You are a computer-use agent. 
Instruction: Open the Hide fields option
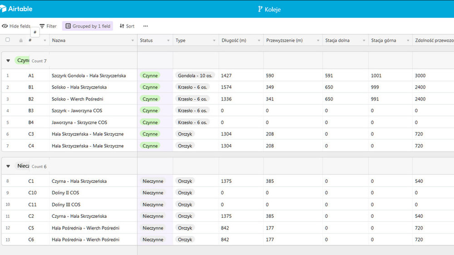pos(16,26)
